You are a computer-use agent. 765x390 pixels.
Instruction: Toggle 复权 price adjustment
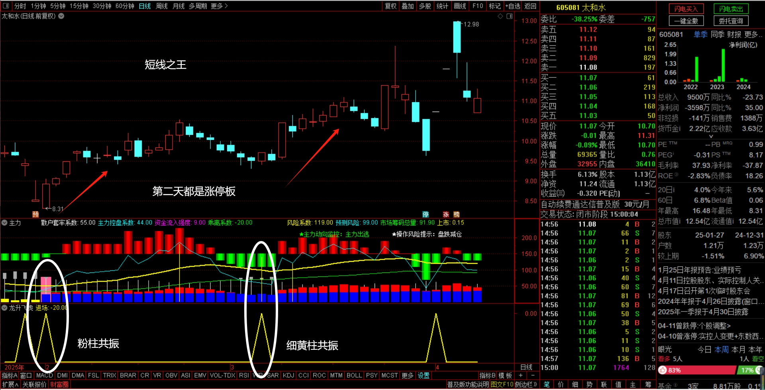tap(390, 6)
